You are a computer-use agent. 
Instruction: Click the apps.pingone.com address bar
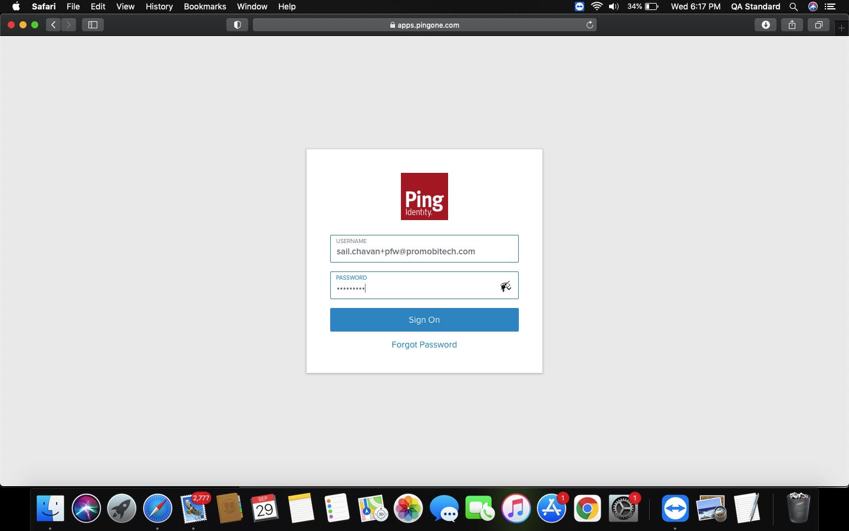pos(424,25)
